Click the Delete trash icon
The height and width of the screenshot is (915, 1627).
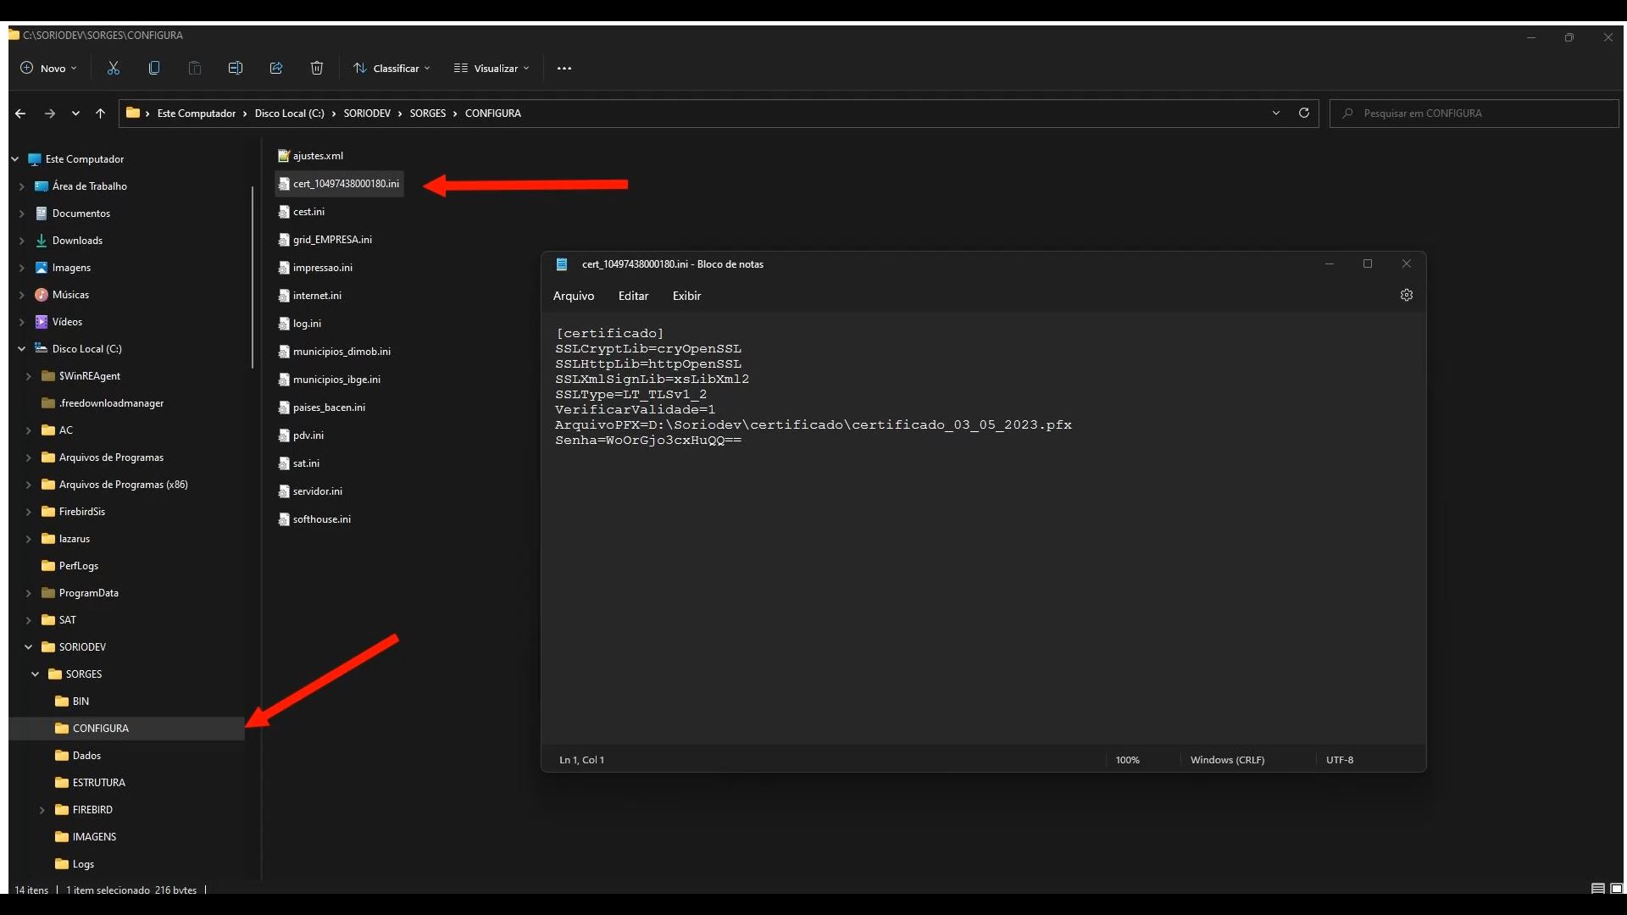pyautogui.click(x=317, y=68)
